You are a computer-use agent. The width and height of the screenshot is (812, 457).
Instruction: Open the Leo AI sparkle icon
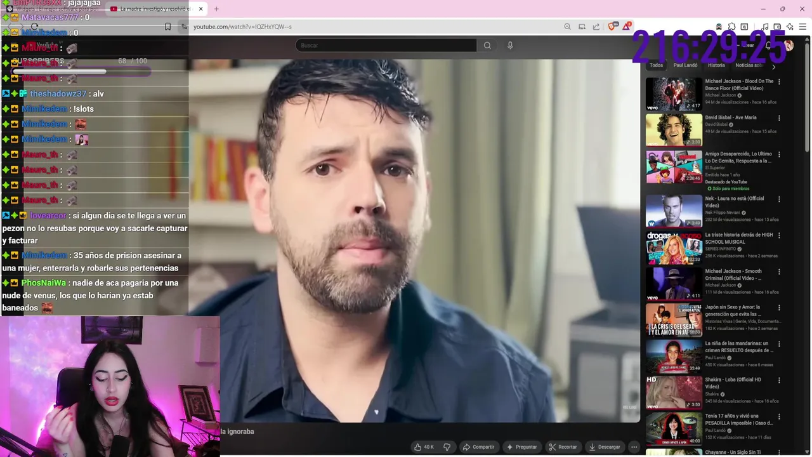point(790,27)
